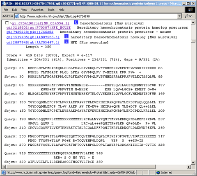Image resolution: width=197 pixels, height=176 pixels.
Task: Click the Windows logo throbber icon
Action: [190, 10]
